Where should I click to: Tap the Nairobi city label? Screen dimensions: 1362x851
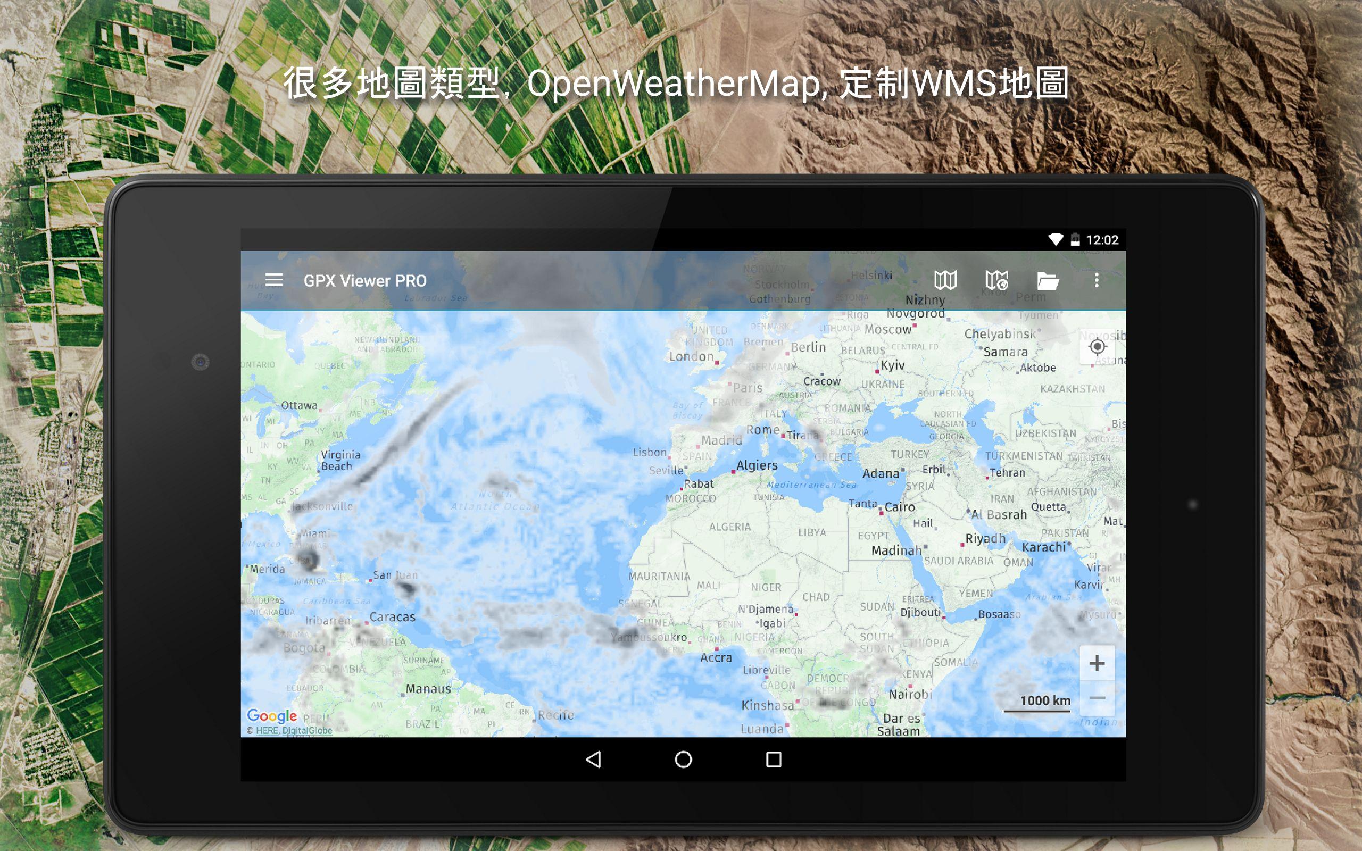[x=910, y=695]
